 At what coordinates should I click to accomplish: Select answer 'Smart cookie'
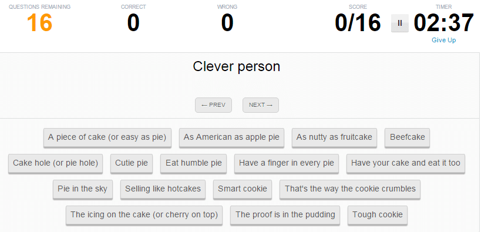243,189
